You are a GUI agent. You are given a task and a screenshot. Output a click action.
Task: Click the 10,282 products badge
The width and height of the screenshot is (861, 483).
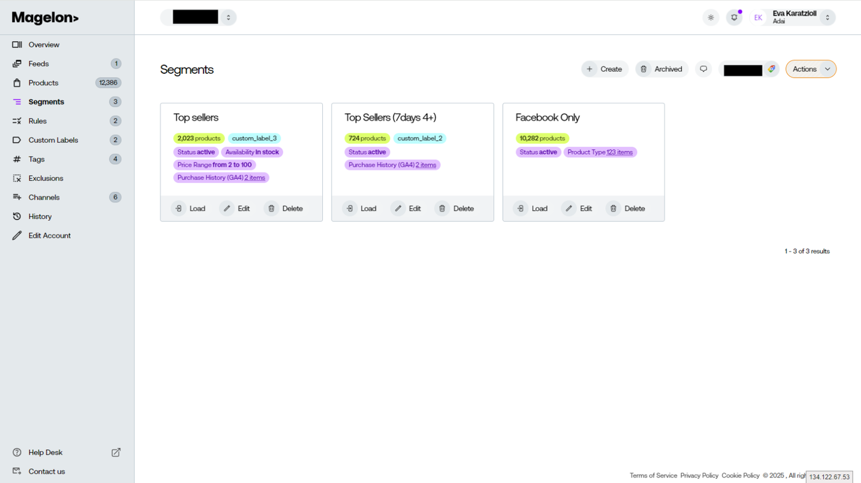click(542, 138)
